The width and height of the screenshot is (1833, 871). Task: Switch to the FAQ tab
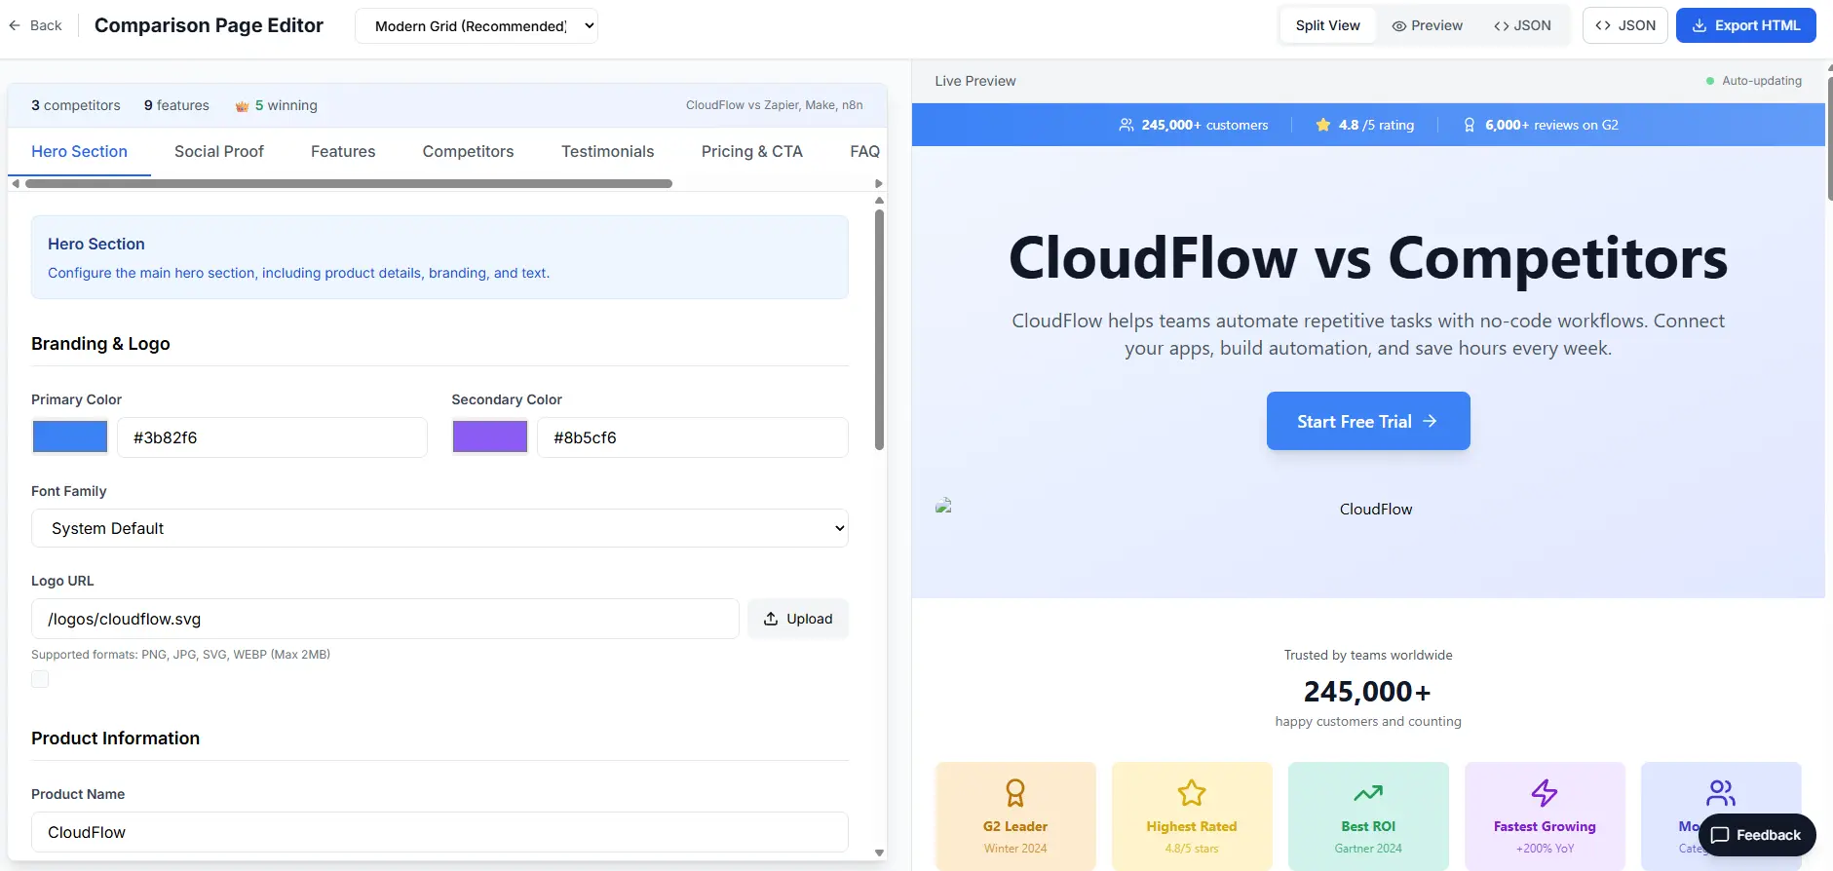tap(864, 151)
